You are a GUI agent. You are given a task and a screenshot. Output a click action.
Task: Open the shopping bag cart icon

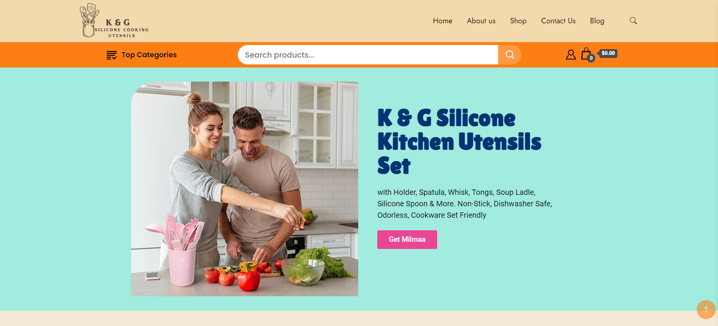586,54
